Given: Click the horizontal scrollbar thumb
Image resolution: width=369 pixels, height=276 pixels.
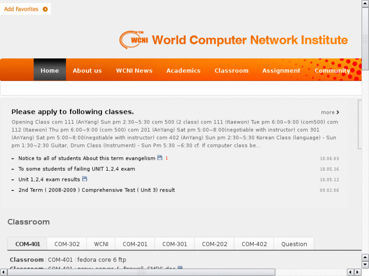Looking at the screenshot, I should (x=141, y=272).
